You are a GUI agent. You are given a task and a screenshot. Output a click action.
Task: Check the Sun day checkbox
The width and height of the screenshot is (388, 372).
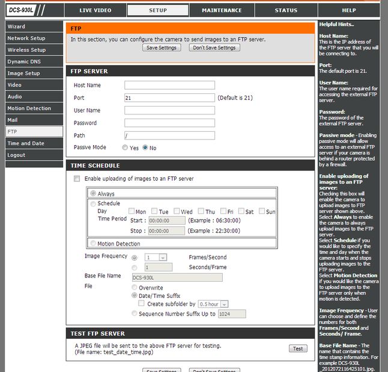(x=262, y=211)
